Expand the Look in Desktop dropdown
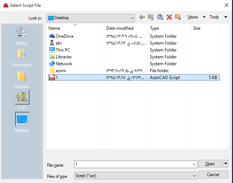 click(x=132, y=18)
